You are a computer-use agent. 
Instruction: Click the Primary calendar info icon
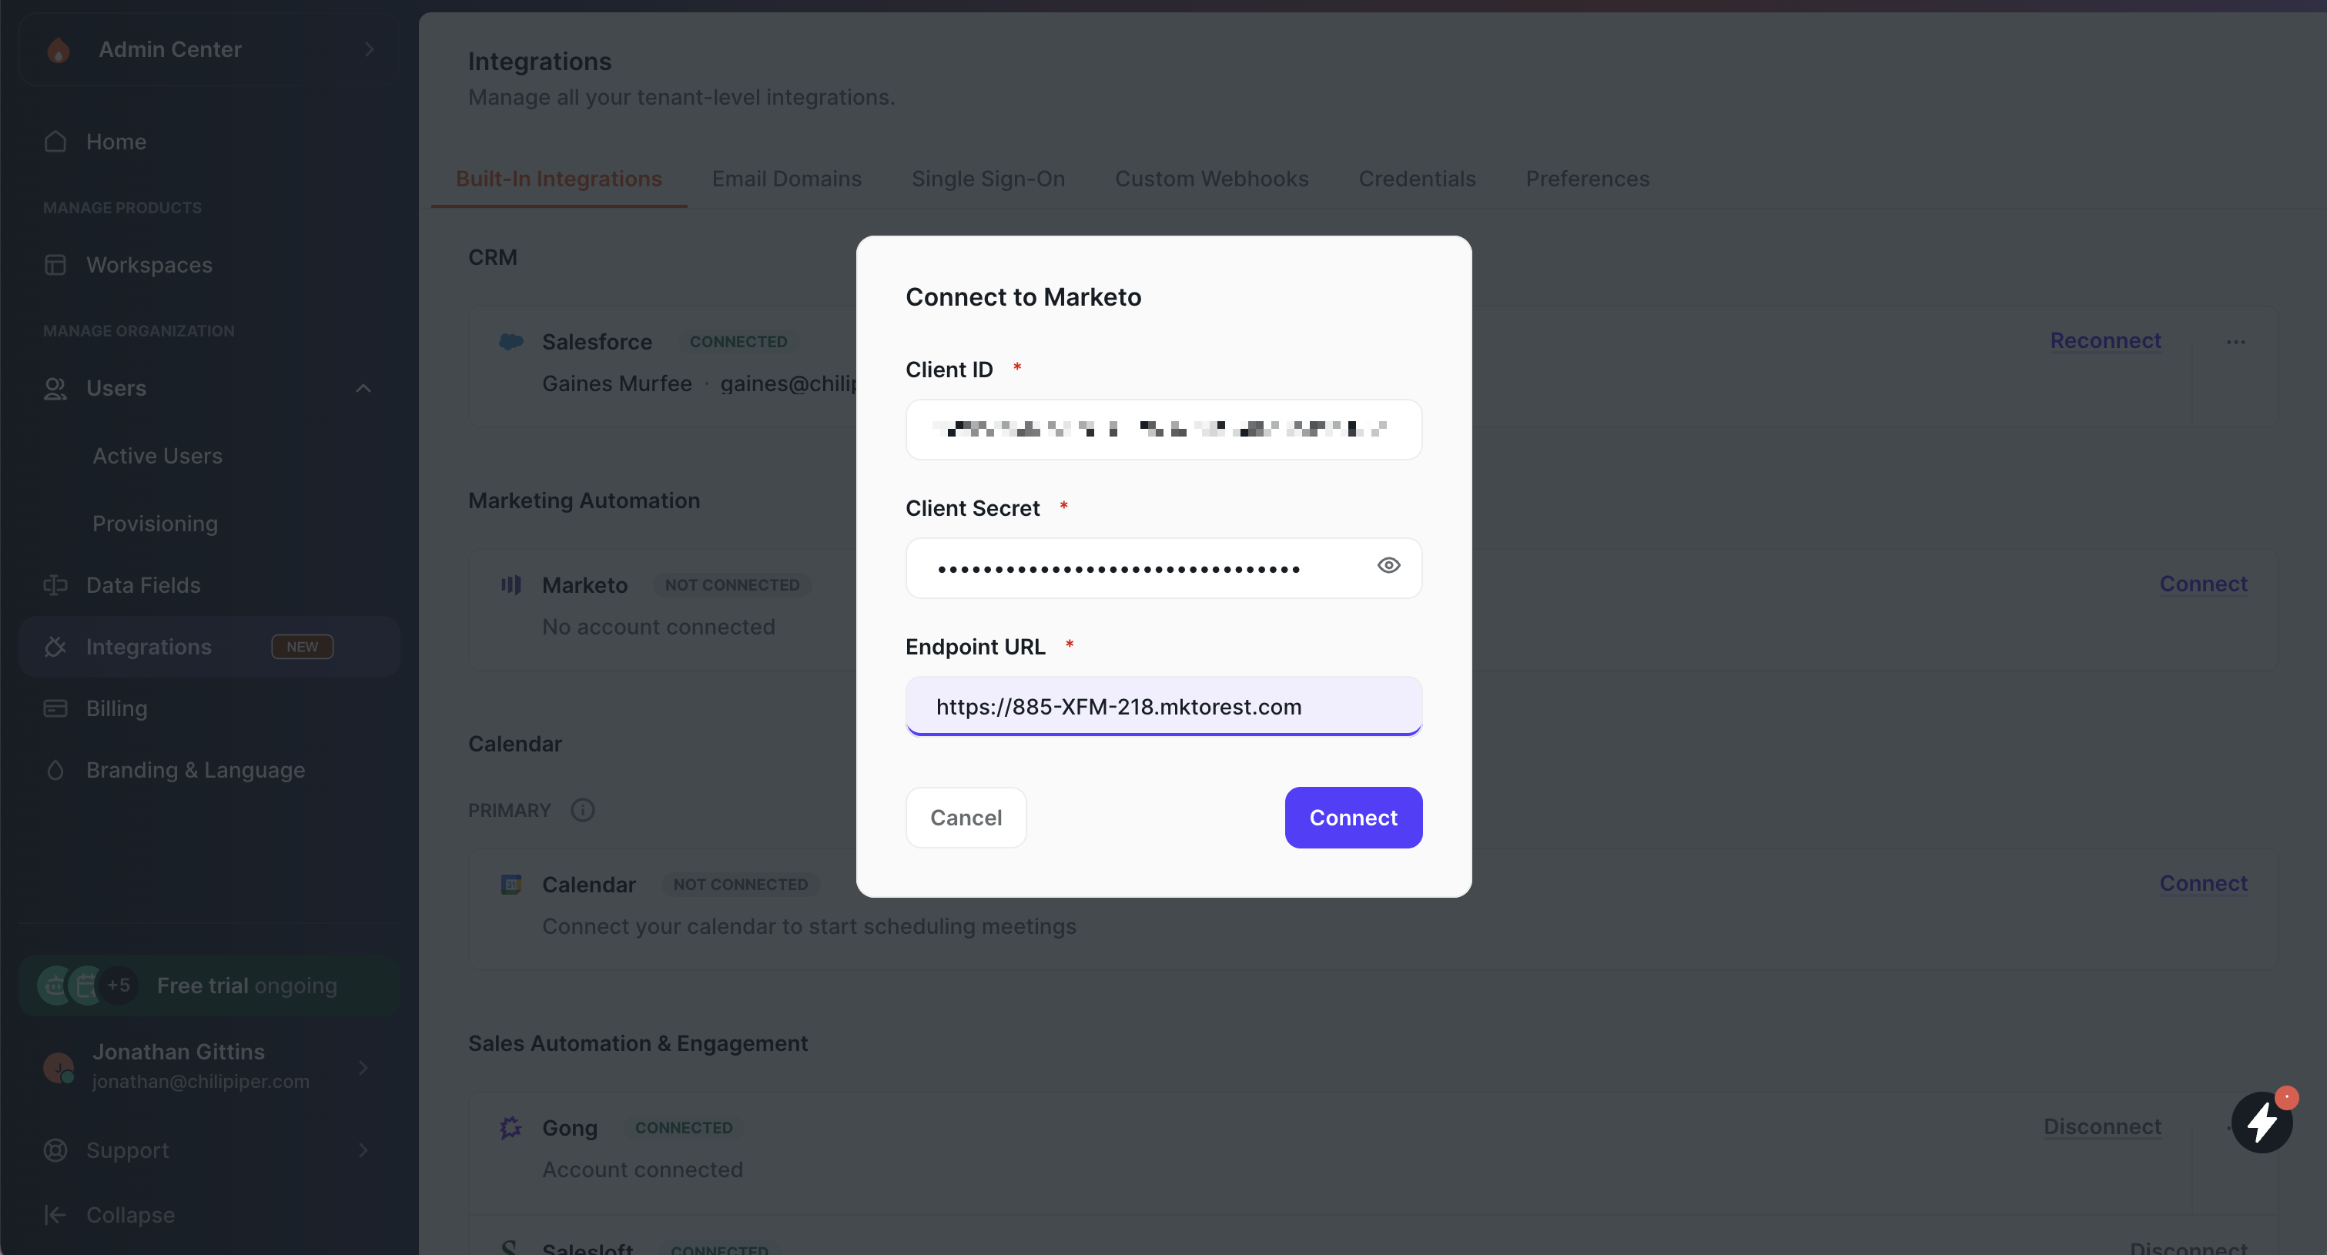(583, 811)
